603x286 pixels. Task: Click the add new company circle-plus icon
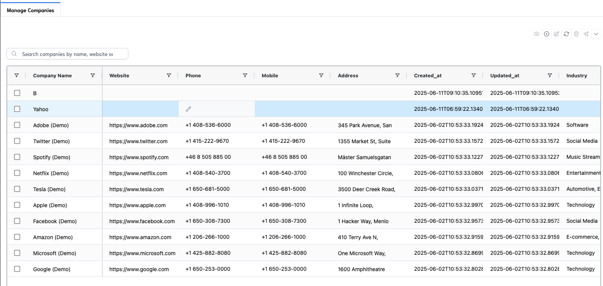[547, 34]
